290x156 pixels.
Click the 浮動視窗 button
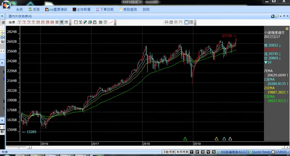pos(169,152)
